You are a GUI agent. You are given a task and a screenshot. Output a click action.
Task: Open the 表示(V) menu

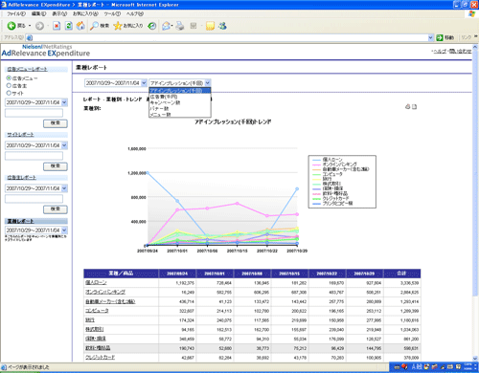[x=59, y=13]
